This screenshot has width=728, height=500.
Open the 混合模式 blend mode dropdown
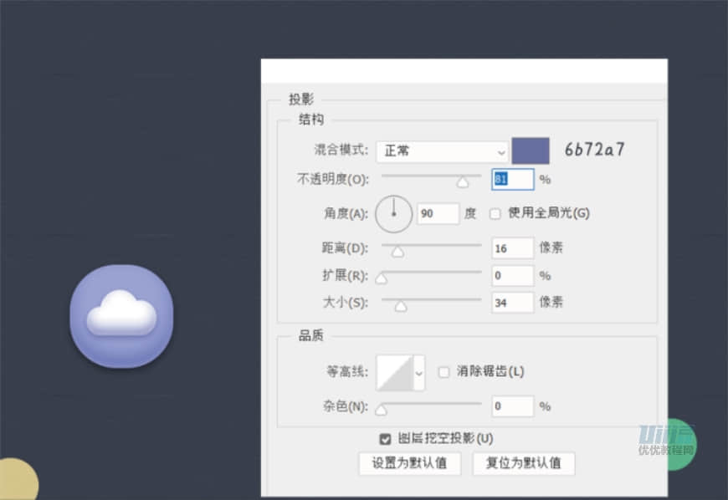(441, 151)
